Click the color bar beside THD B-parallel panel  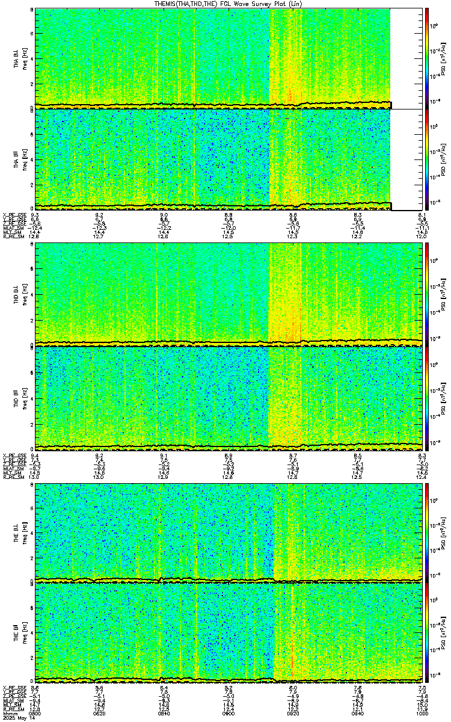(427, 395)
